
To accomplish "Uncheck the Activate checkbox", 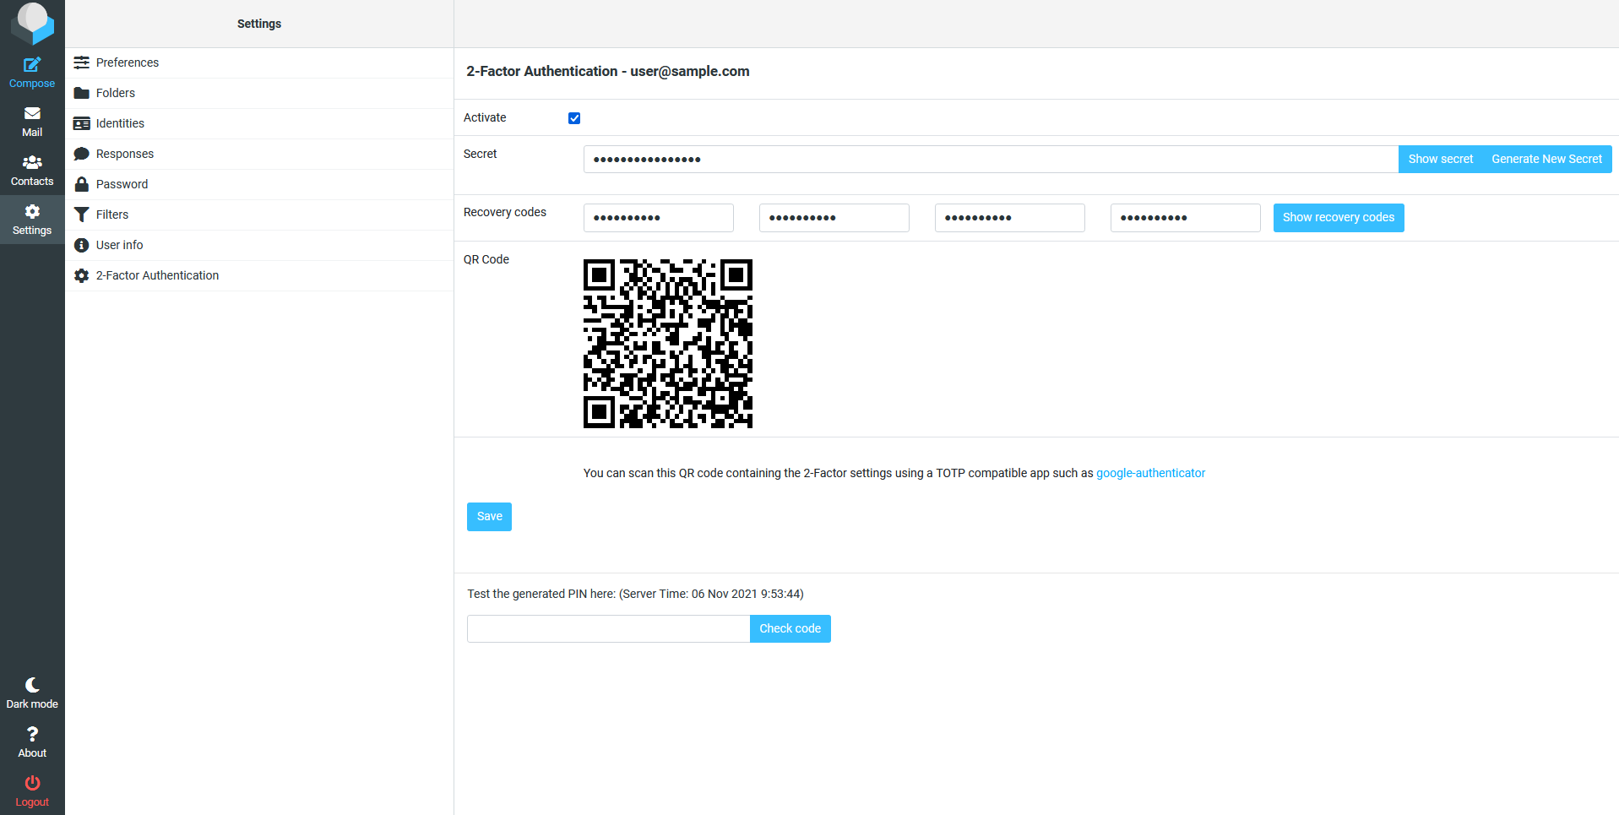I will pos(574,118).
